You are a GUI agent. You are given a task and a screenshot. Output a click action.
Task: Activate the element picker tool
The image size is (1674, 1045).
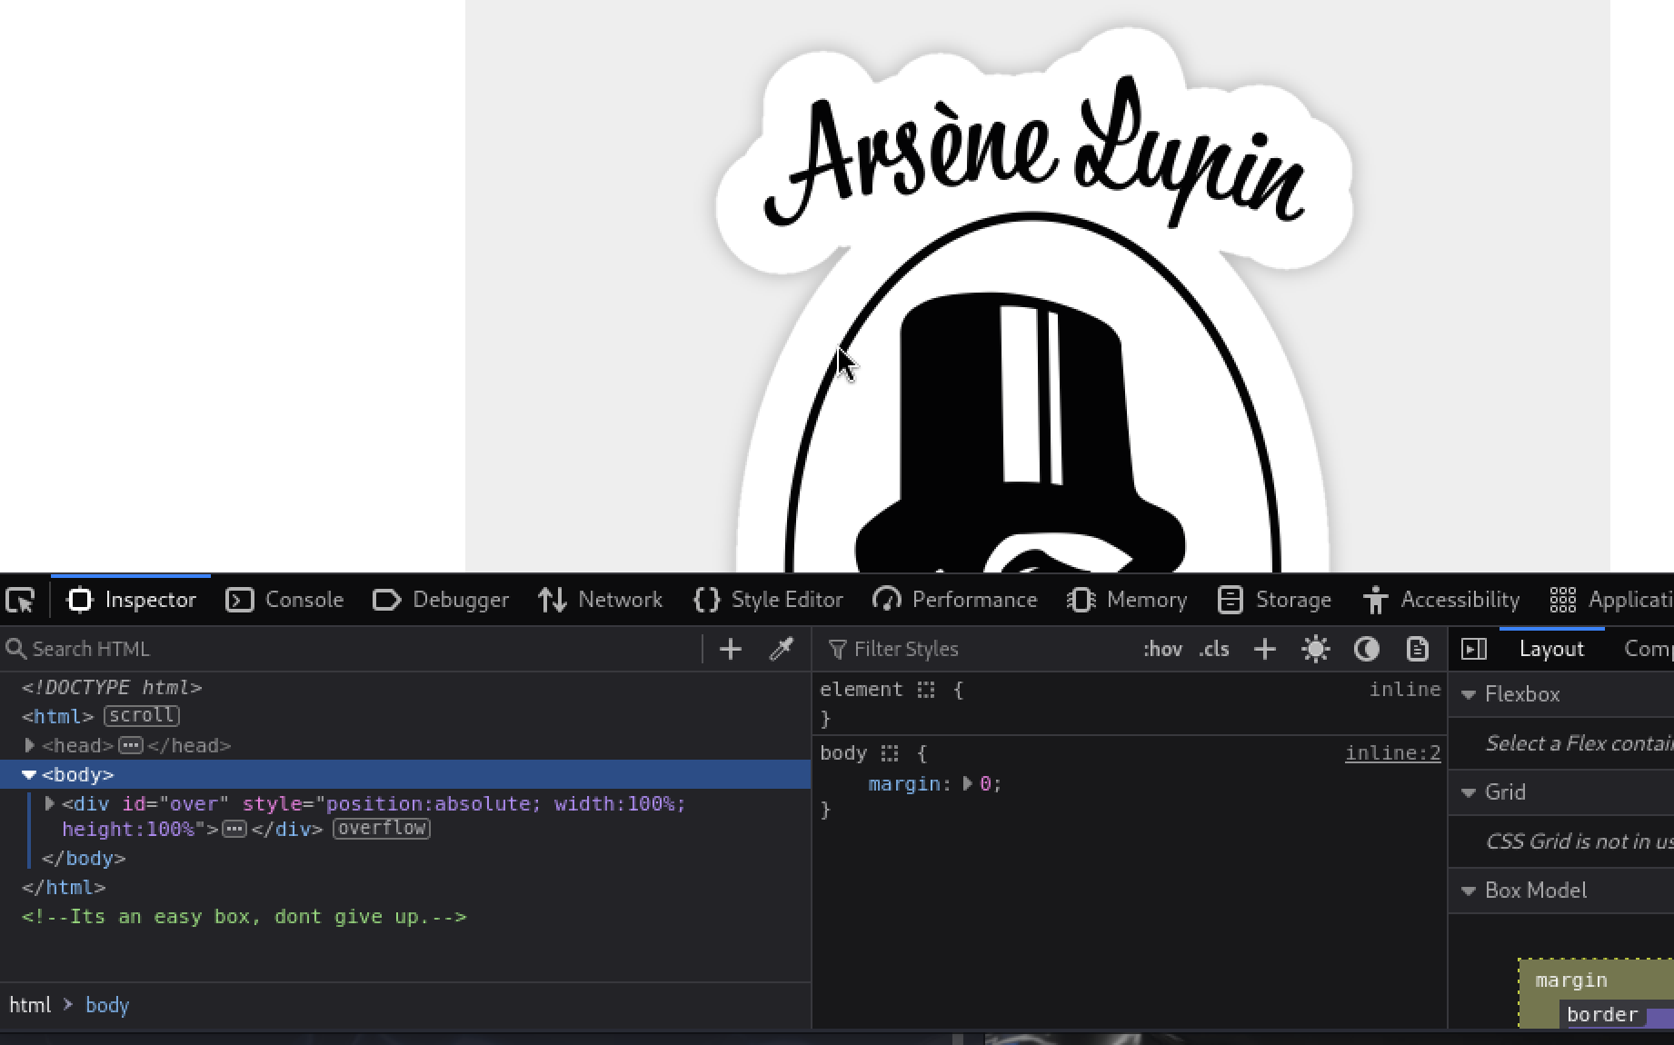20,601
